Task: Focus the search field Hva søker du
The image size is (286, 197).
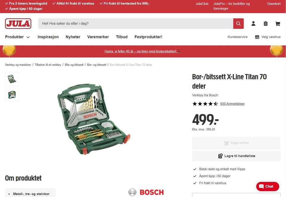Action: (136, 23)
